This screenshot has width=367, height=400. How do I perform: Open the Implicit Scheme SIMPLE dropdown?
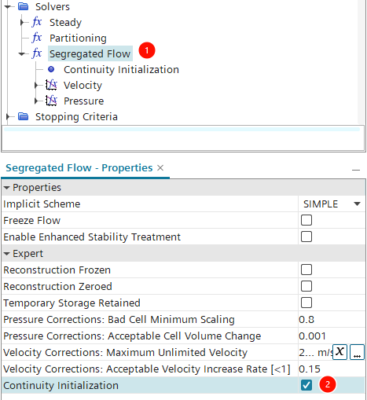(x=332, y=204)
